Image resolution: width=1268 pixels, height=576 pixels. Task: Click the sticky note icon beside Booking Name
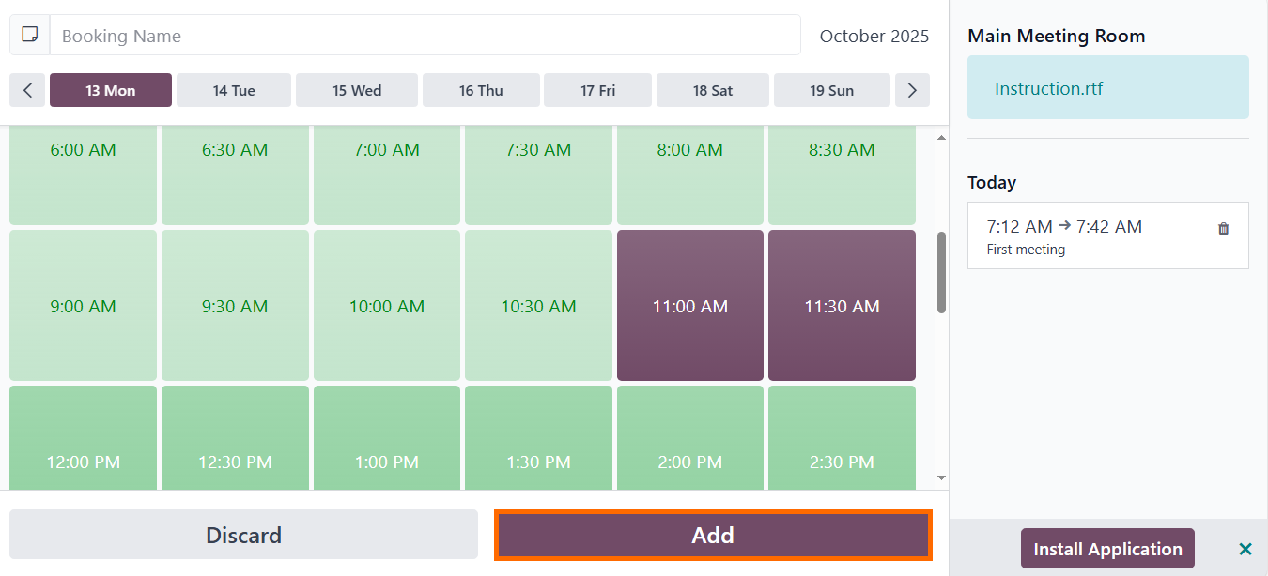coord(30,35)
